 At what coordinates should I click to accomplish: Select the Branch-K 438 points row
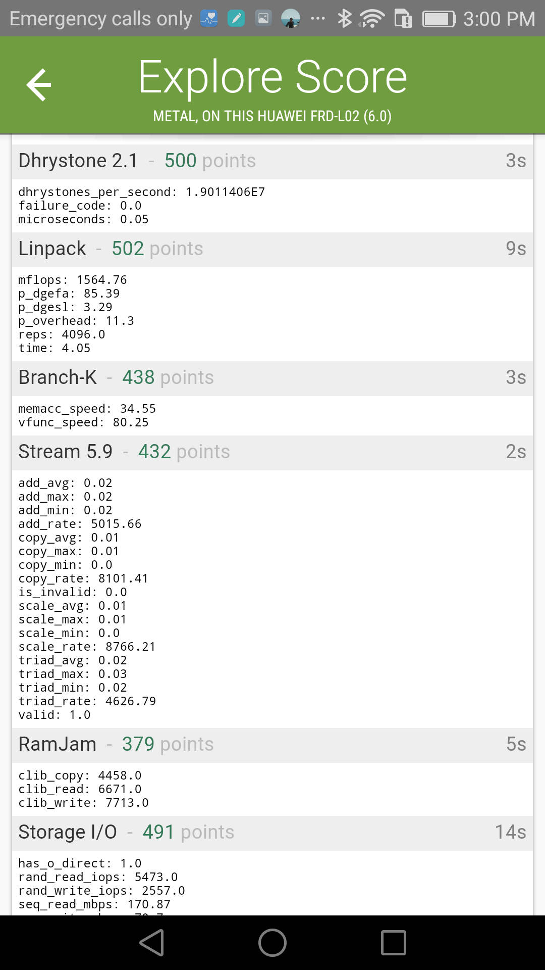[x=272, y=378]
